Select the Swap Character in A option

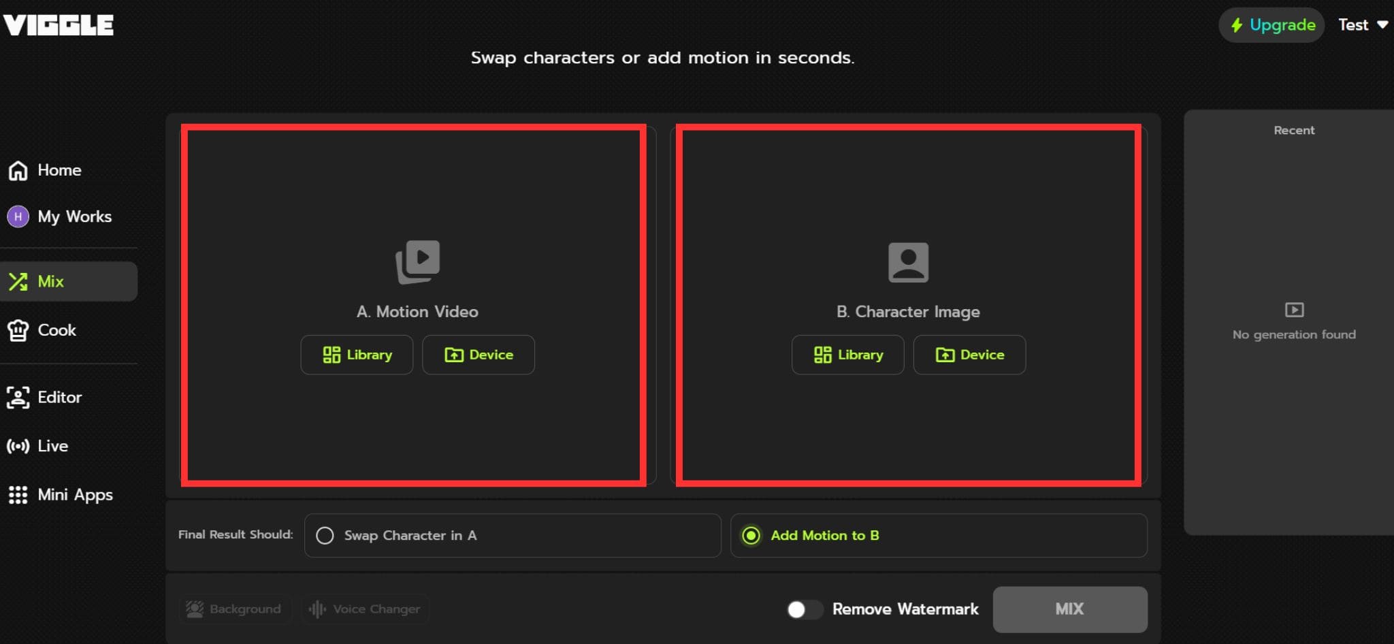click(x=325, y=536)
